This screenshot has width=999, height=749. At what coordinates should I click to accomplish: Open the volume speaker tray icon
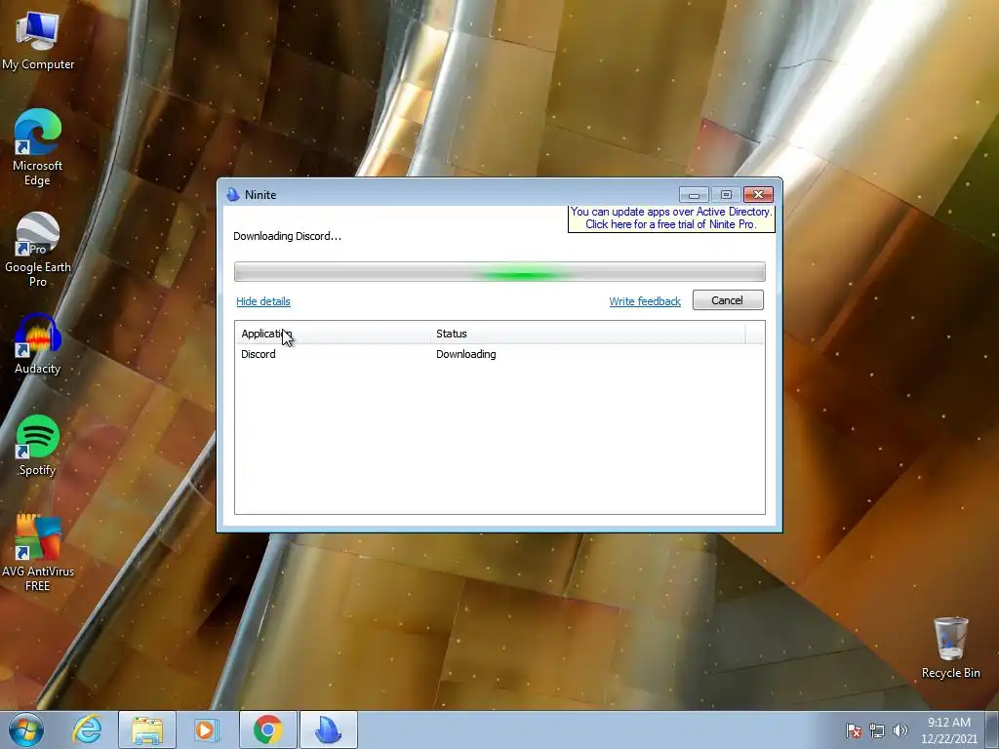(x=899, y=730)
